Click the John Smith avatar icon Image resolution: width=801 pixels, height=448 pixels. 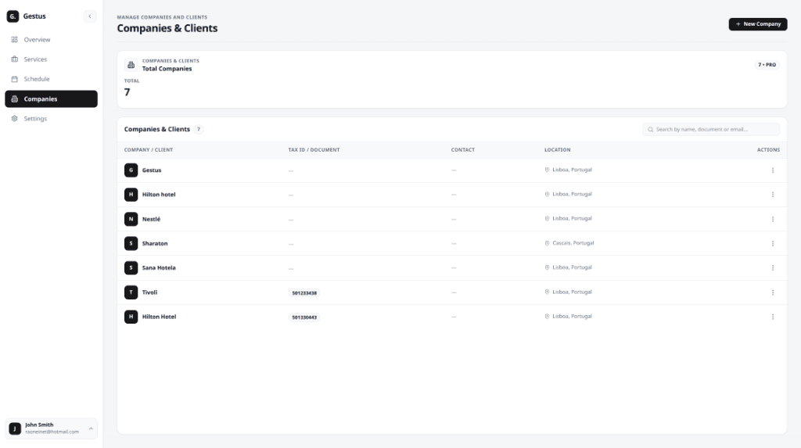(15, 428)
